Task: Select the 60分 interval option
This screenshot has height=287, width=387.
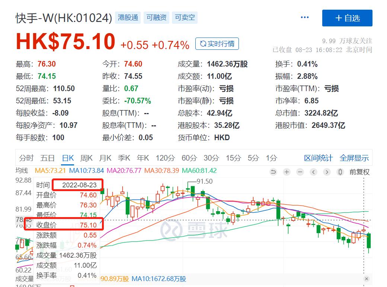Action: (x=189, y=158)
